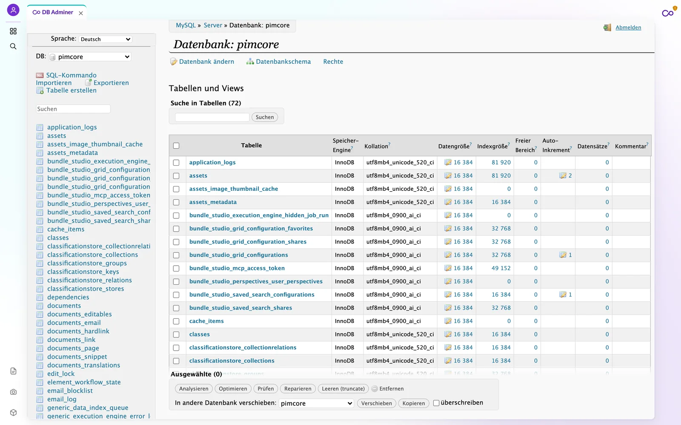The image size is (681, 425).
Task: Click the Prüfen button
Action: coord(266,388)
